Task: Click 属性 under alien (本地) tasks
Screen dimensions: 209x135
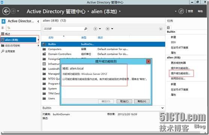Action: point(173,95)
